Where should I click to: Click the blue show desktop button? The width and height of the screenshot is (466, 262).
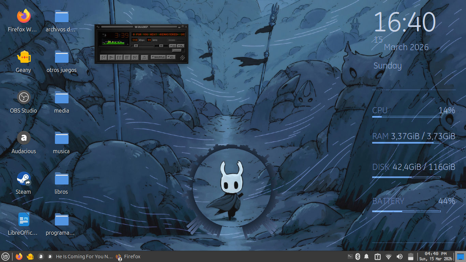(461, 257)
